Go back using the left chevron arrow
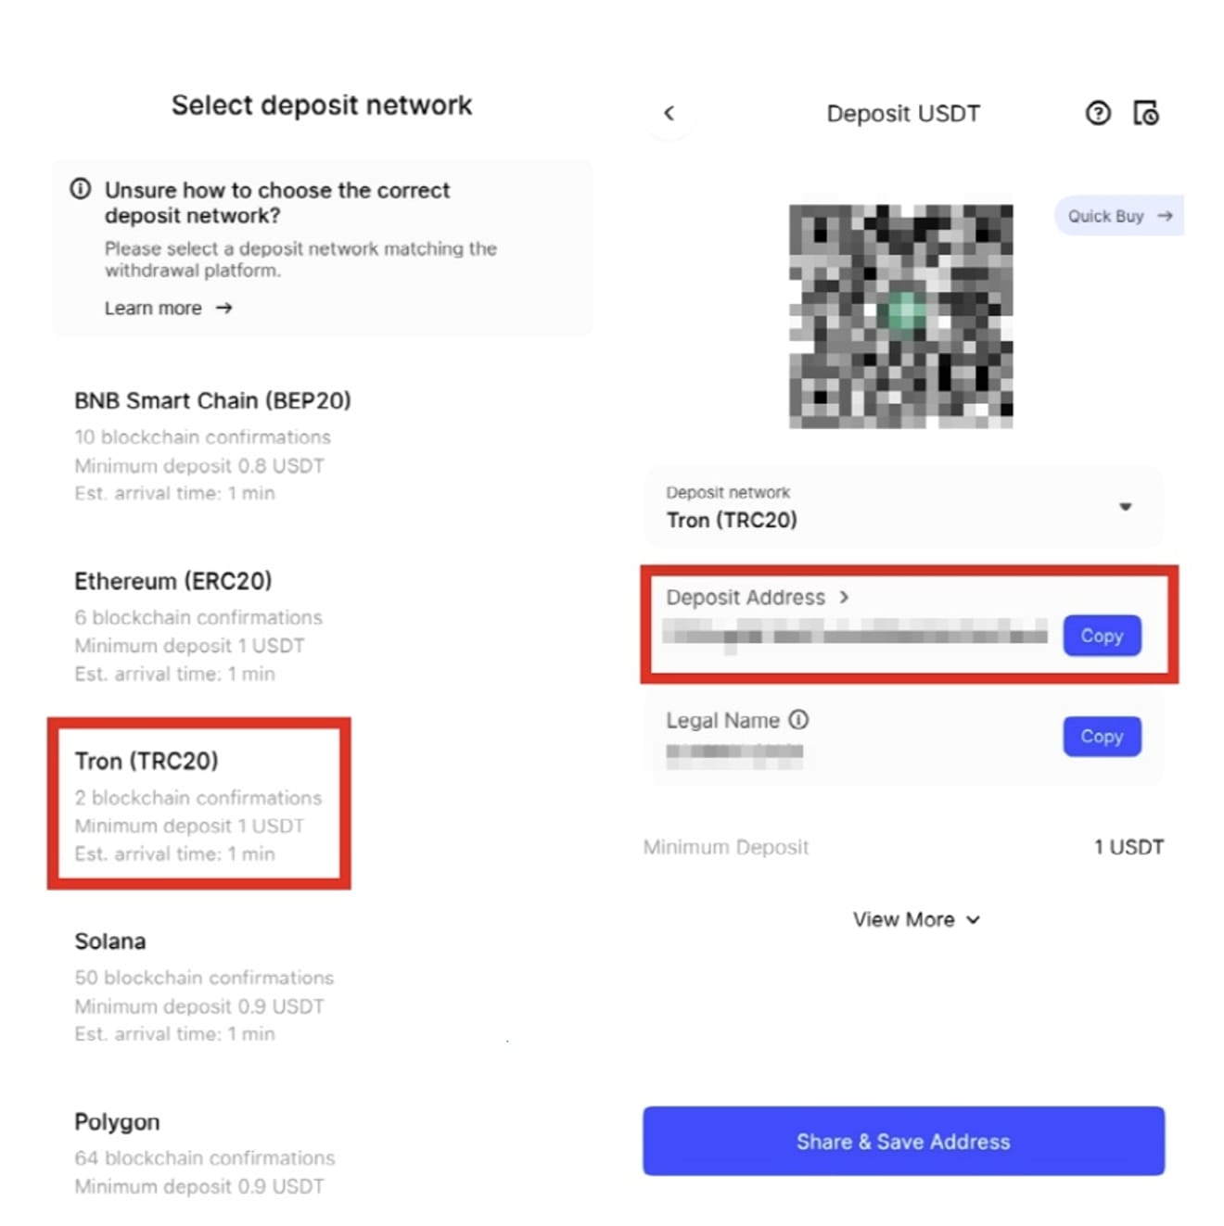Image resolution: width=1224 pixels, height=1226 pixels. click(669, 113)
